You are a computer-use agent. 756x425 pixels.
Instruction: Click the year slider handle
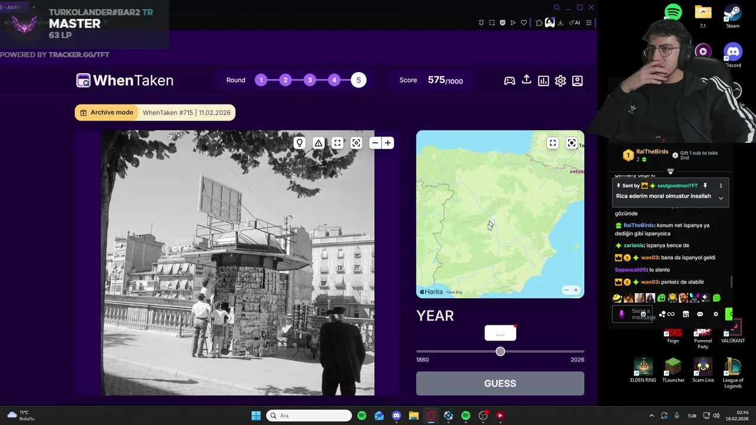[x=500, y=351]
